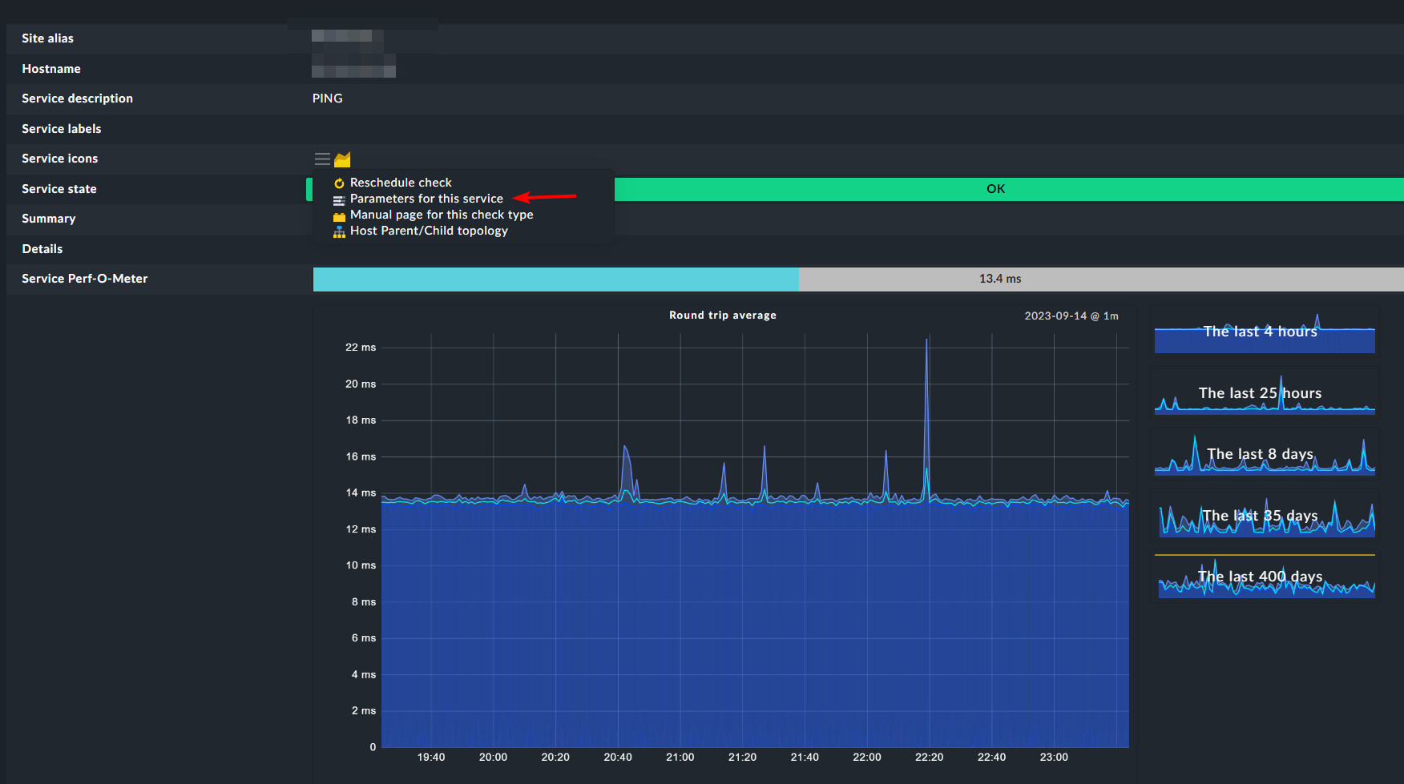Viewport: 1404px width, 784px height.
Task: Click the Manual page yellow folder icon
Action: pos(339,215)
